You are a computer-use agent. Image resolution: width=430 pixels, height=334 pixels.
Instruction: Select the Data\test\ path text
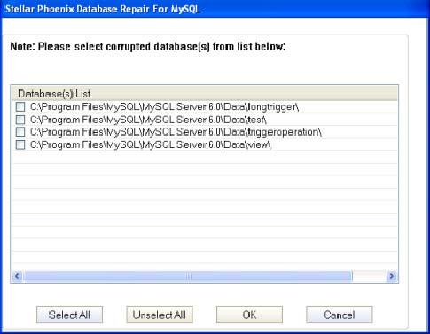coord(148,120)
